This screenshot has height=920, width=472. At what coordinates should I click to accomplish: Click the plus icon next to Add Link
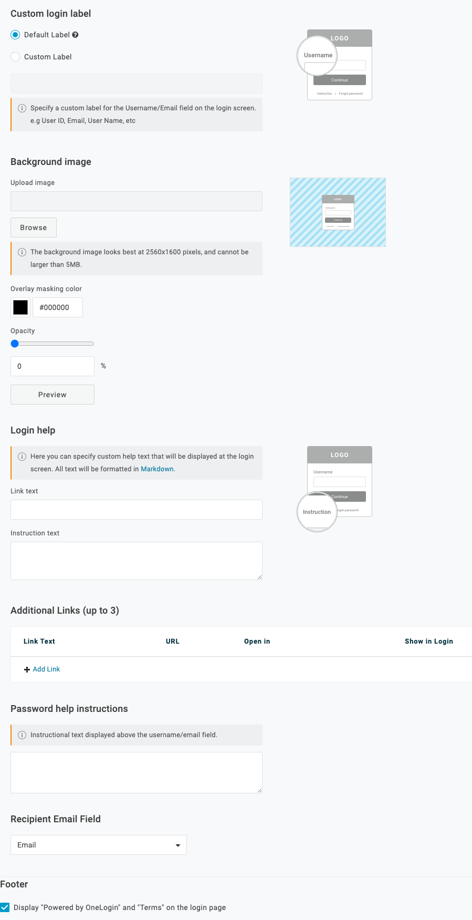point(26,669)
